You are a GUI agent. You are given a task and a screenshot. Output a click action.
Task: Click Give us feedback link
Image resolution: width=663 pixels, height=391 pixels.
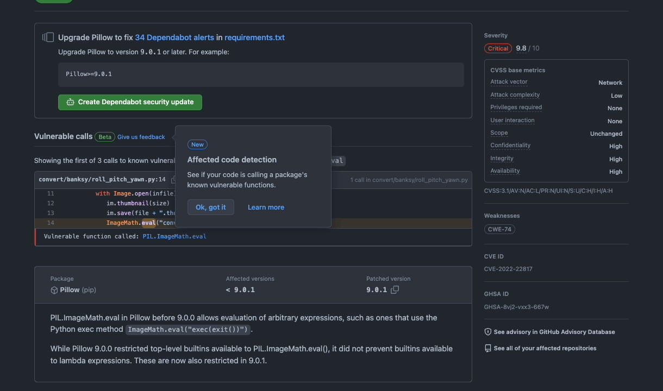pos(141,137)
